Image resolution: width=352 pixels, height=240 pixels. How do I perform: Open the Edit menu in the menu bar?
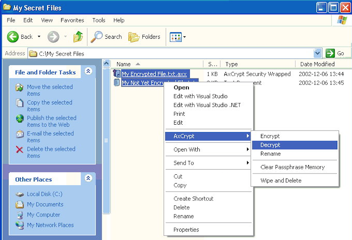(x=28, y=20)
